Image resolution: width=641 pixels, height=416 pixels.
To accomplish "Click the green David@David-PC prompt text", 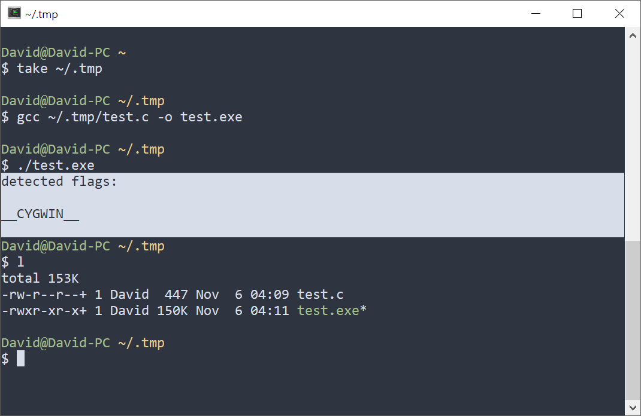I will 55,52.
